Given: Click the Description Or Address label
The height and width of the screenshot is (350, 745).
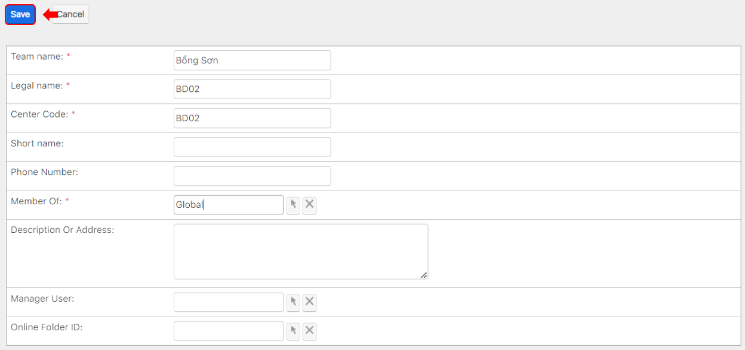Looking at the screenshot, I should coord(62,230).
